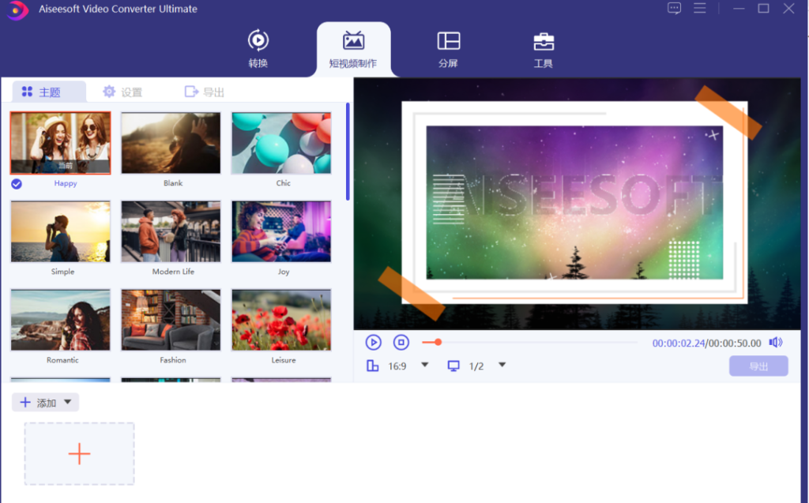Click the feedback chat bubble icon
The height and width of the screenshot is (503, 809).
pos(674,8)
